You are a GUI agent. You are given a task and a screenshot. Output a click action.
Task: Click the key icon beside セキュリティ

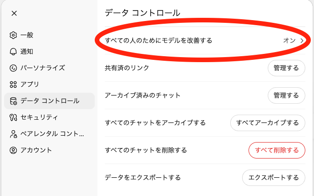(x=13, y=117)
